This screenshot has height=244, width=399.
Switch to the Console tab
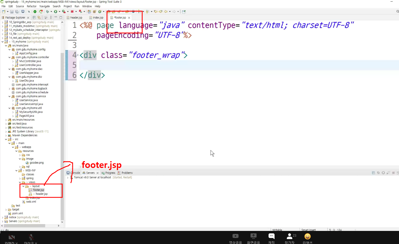point(73,173)
